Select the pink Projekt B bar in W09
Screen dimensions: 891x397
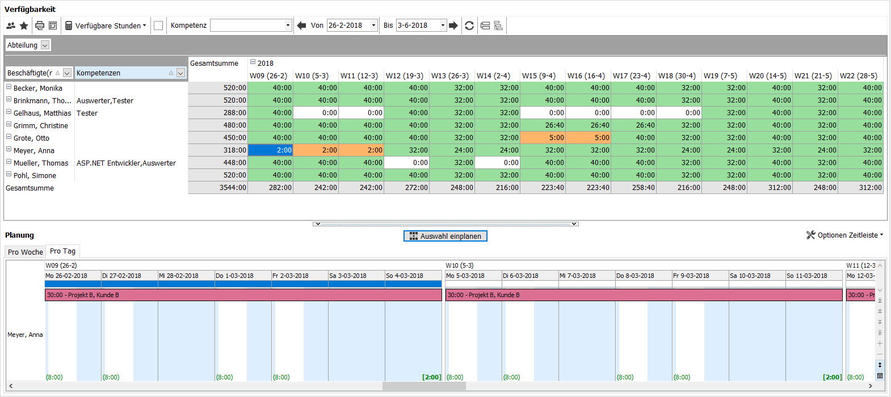243,295
